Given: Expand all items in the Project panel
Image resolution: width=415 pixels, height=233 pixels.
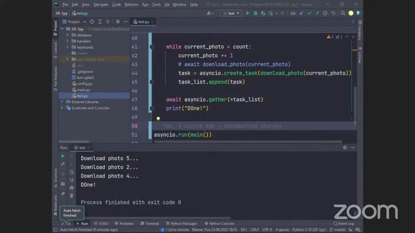Looking at the screenshot, I should tap(100, 21).
